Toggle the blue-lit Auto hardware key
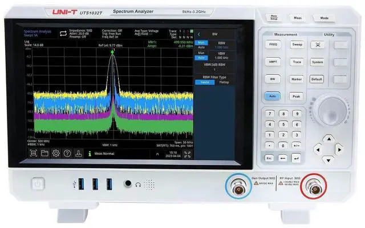This screenshot has width=365, height=228. point(273,96)
